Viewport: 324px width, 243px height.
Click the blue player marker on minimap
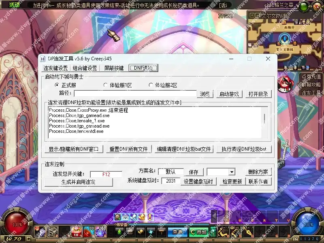pos(285,38)
